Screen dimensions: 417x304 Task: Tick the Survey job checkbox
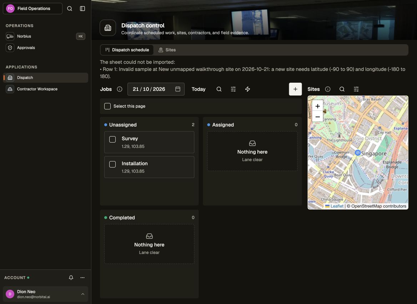112,139
